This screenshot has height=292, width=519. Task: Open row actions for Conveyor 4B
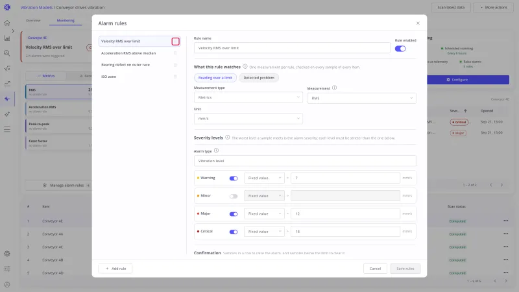pos(506,260)
